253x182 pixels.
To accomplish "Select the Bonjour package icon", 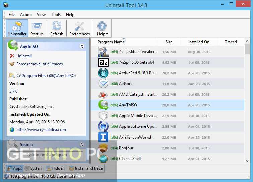I will [103, 148].
